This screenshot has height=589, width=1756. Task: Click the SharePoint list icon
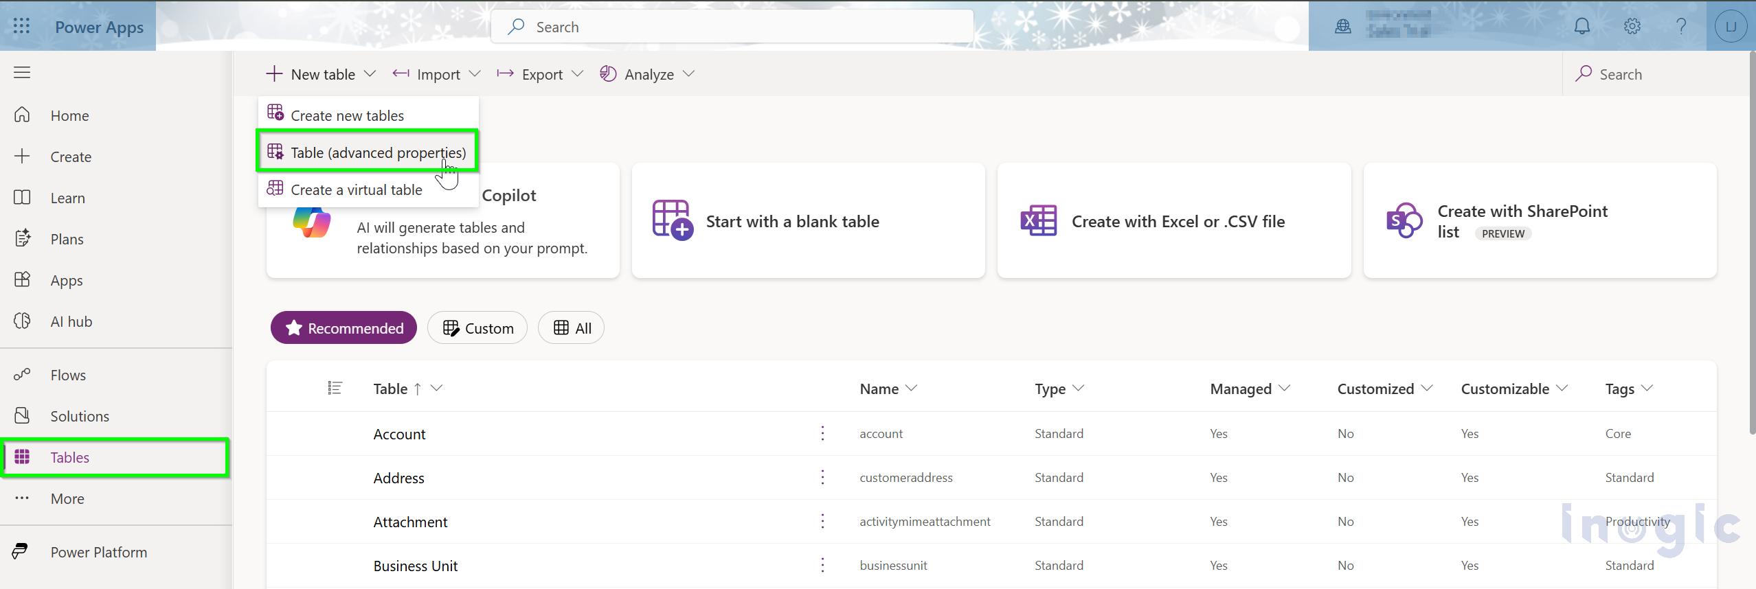pyautogui.click(x=1404, y=220)
